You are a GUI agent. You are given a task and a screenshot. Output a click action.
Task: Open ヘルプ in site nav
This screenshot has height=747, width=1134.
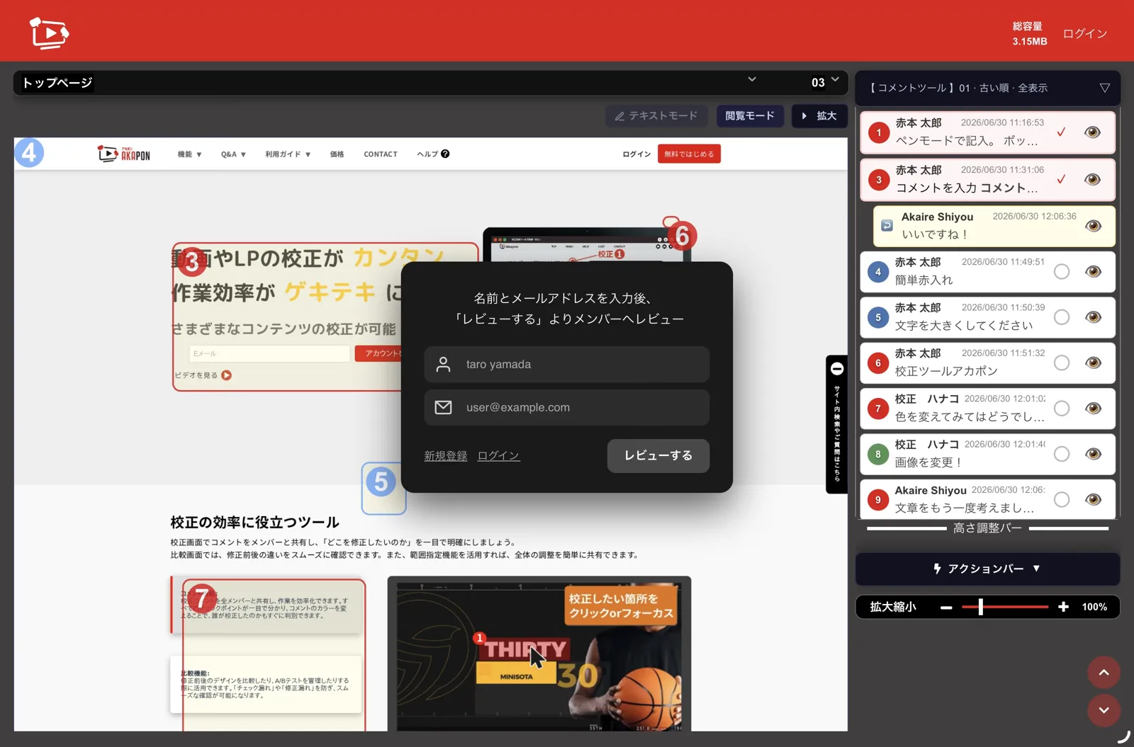click(x=433, y=154)
